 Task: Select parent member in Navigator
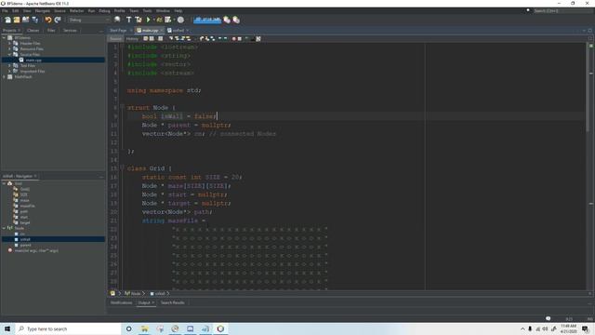(25, 245)
